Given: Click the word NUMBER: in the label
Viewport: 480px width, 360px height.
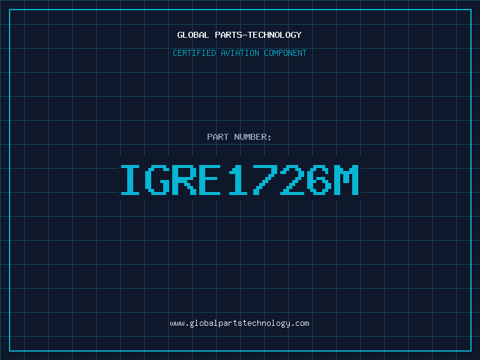Looking at the screenshot, I should point(252,137).
